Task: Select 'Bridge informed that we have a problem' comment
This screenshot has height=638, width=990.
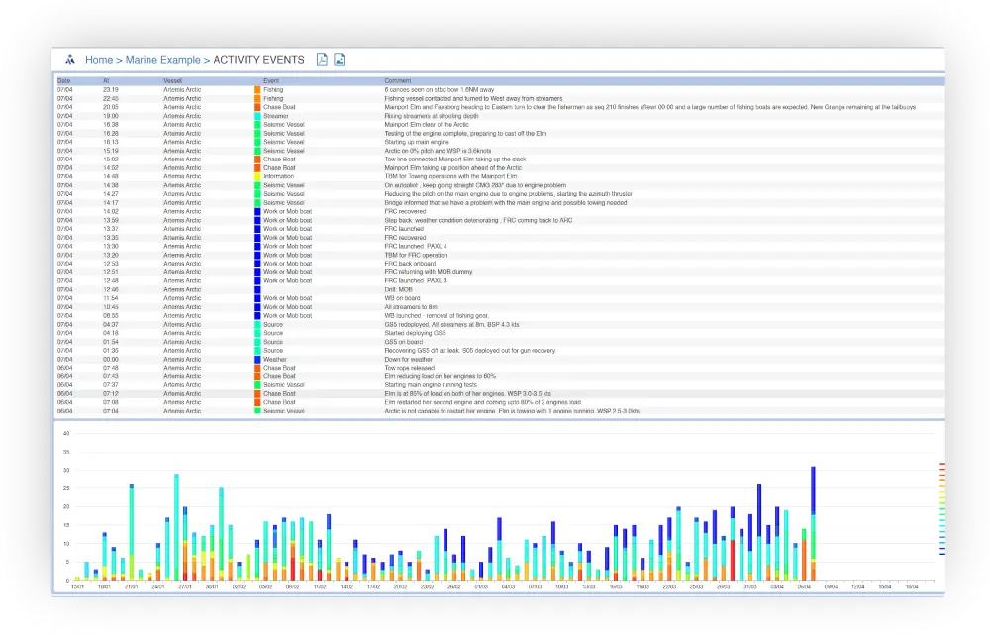Action: pos(506,203)
